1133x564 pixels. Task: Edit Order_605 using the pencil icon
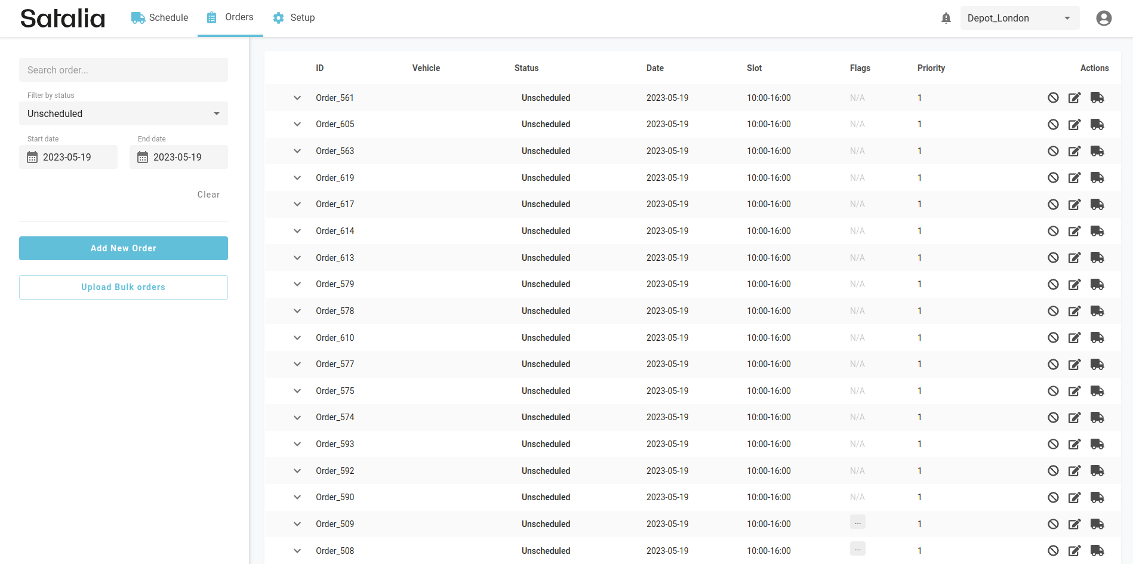tap(1074, 125)
